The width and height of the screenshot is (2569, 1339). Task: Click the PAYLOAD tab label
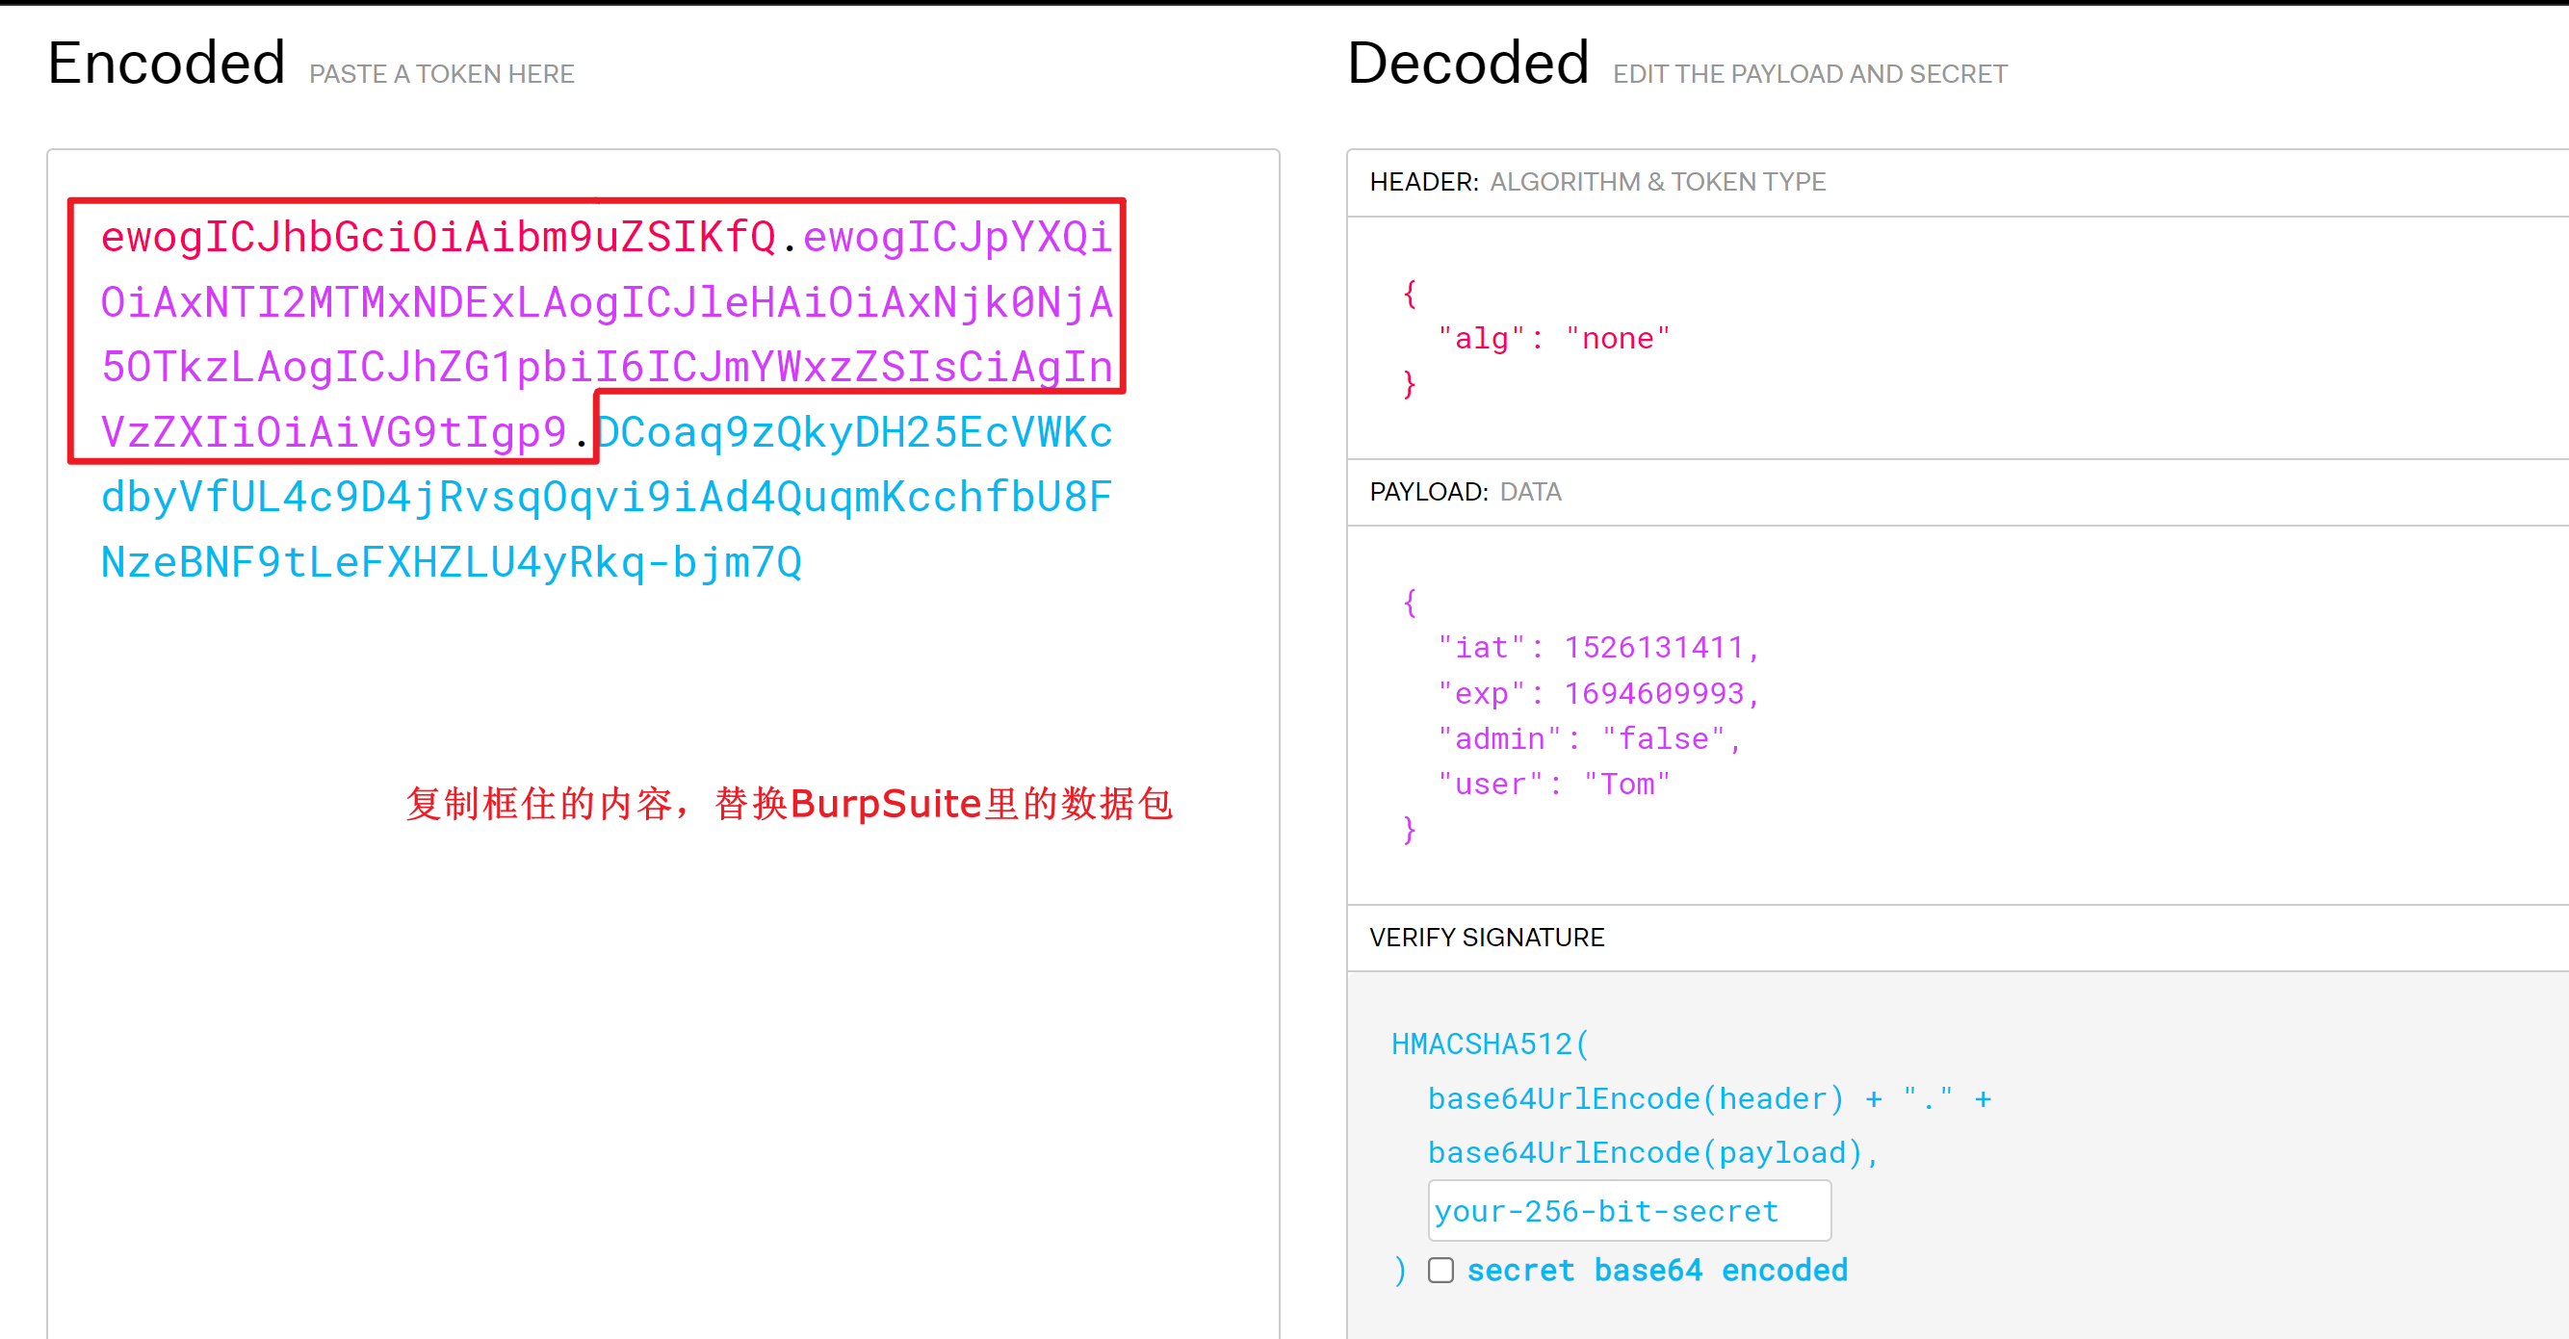1427,491
